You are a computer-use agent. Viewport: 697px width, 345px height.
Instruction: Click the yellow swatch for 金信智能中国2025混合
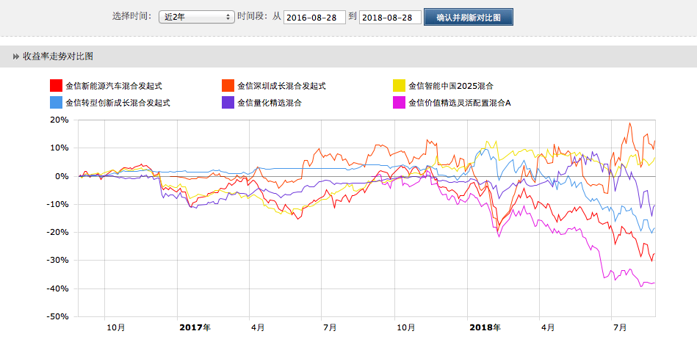coord(399,86)
